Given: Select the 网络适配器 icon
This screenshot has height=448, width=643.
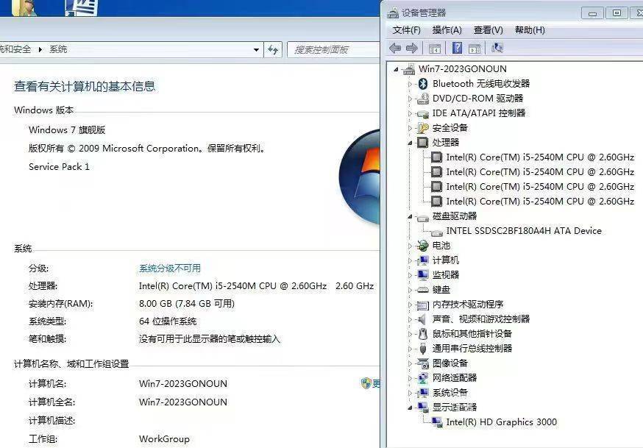Looking at the screenshot, I should [423, 378].
